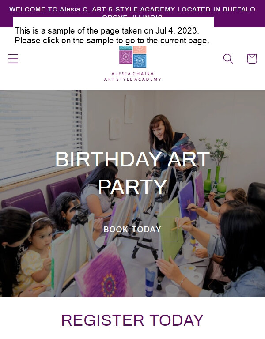This screenshot has height=339, width=265.
Task: Click the BIRTHDAY ART PARTY headline
Action: [132, 173]
